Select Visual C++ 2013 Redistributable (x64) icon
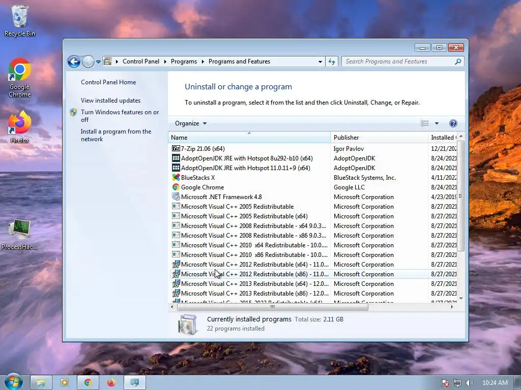Image resolution: width=521 pixels, height=390 pixels. (x=176, y=283)
